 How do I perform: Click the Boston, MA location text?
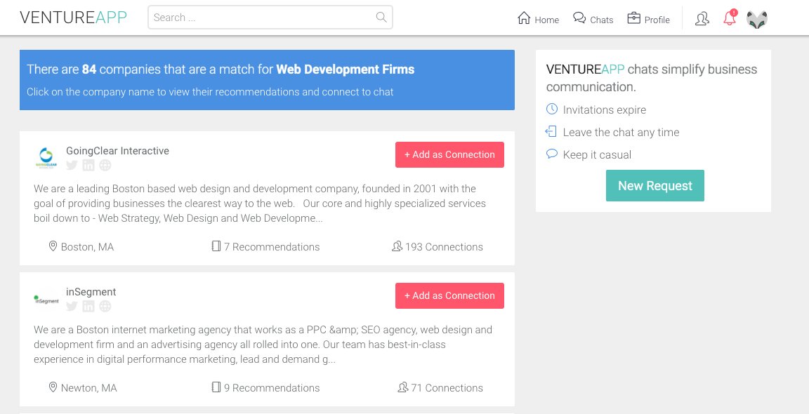tap(87, 247)
